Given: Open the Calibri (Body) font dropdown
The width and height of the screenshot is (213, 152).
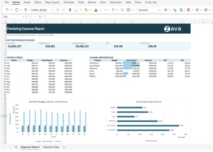Looking at the screenshot, I should click(x=42, y=10).
